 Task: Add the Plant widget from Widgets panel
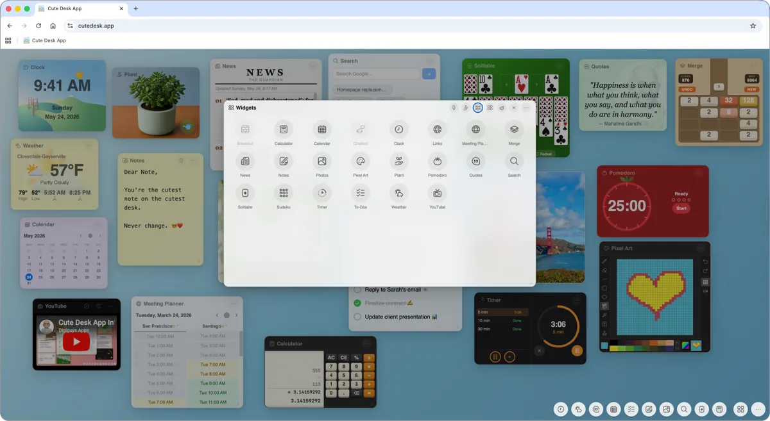coord(398,161)
